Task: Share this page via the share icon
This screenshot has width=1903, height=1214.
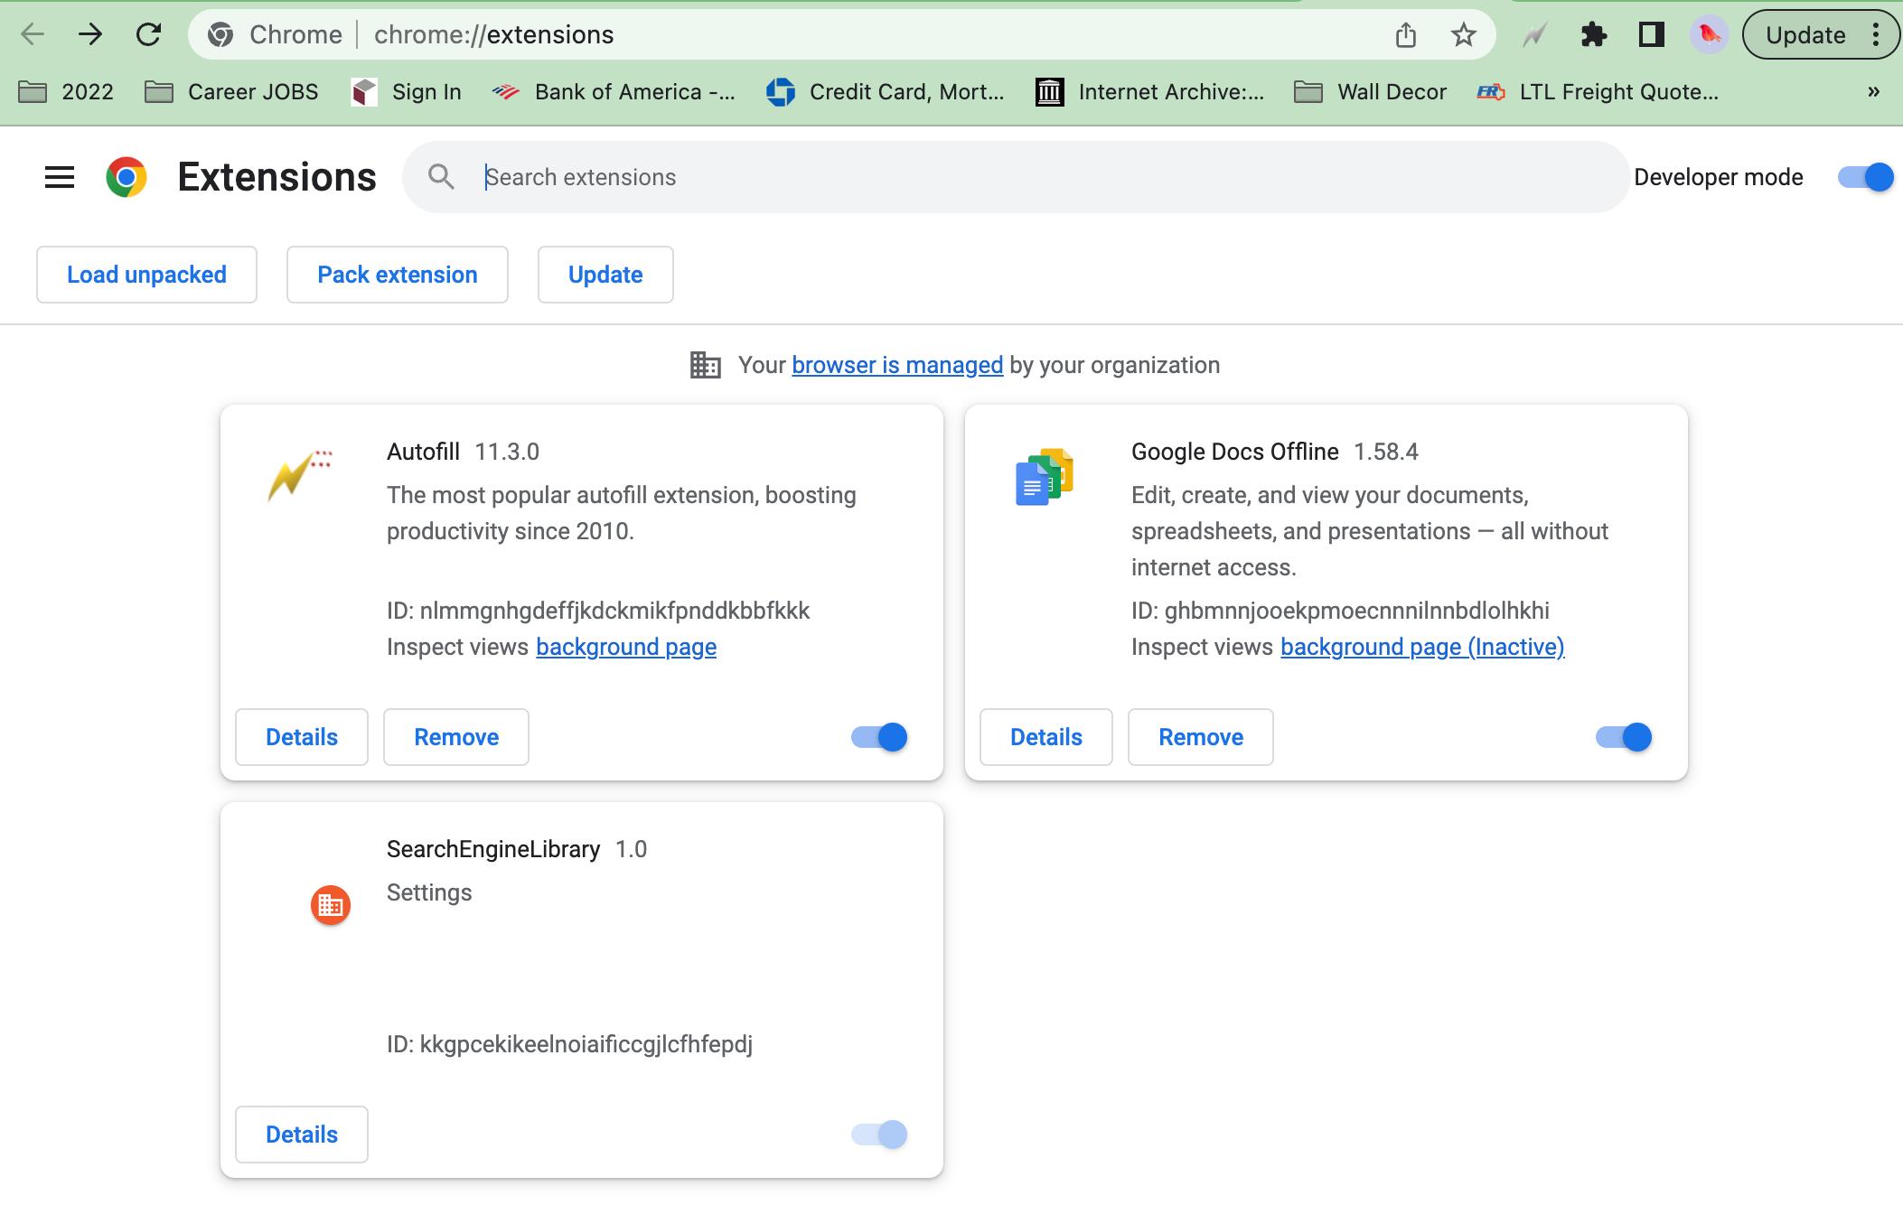Action: coord(1405,35)
